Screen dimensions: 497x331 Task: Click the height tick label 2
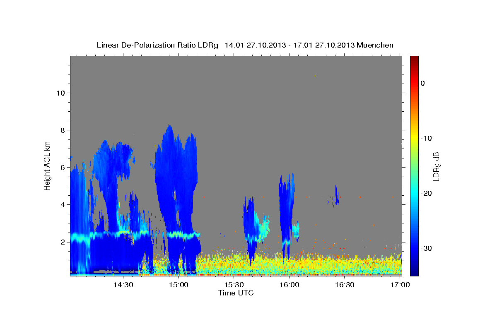62,242
